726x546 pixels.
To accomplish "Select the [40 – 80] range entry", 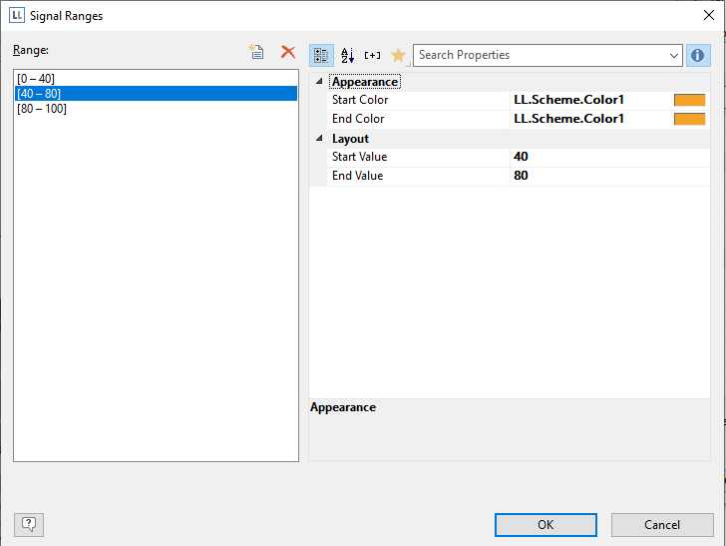I will pos(39,93).
